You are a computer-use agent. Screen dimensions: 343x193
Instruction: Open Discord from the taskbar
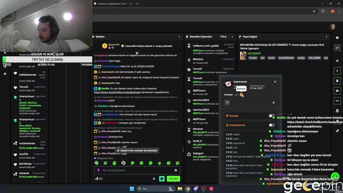point(196,189)
